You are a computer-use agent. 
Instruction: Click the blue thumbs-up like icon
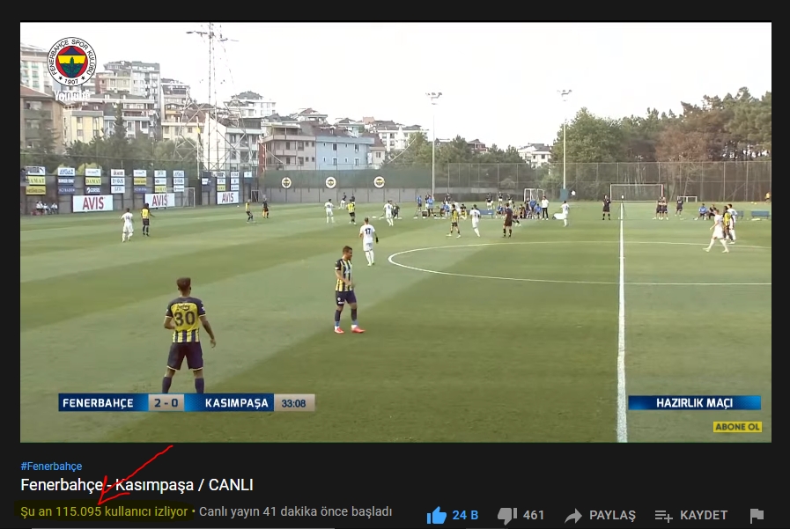(x=436, y=516)
